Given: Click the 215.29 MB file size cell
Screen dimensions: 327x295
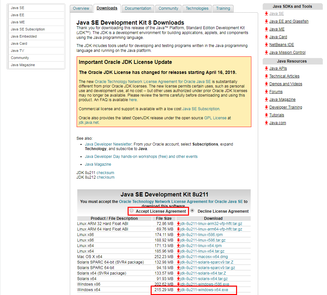Looking at the screenshot, I should click(x=164, y=290).
